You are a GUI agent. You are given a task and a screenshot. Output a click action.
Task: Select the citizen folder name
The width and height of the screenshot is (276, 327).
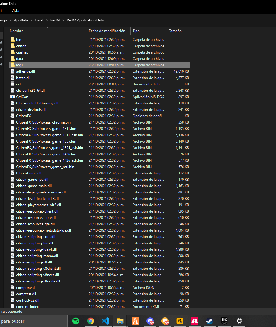pos(21,46)
